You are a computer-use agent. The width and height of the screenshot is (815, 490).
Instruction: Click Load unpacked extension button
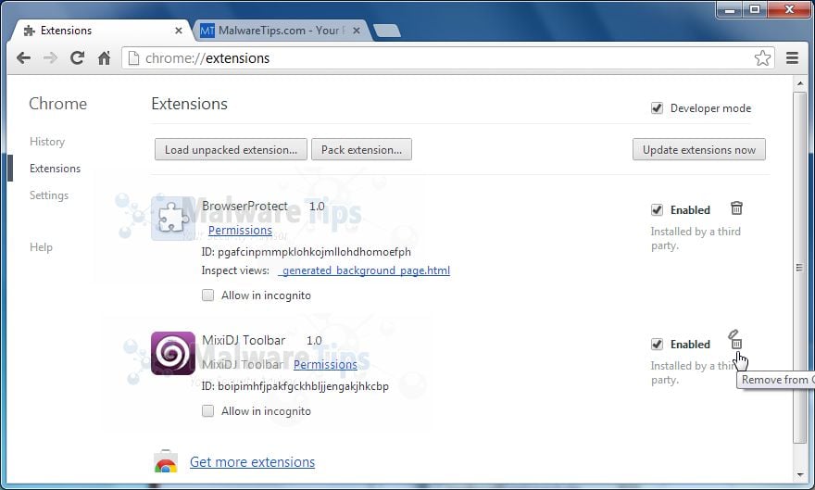[231, 150]
